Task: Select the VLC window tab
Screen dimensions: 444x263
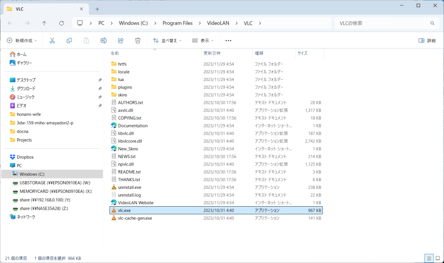Action: [46, 9]
